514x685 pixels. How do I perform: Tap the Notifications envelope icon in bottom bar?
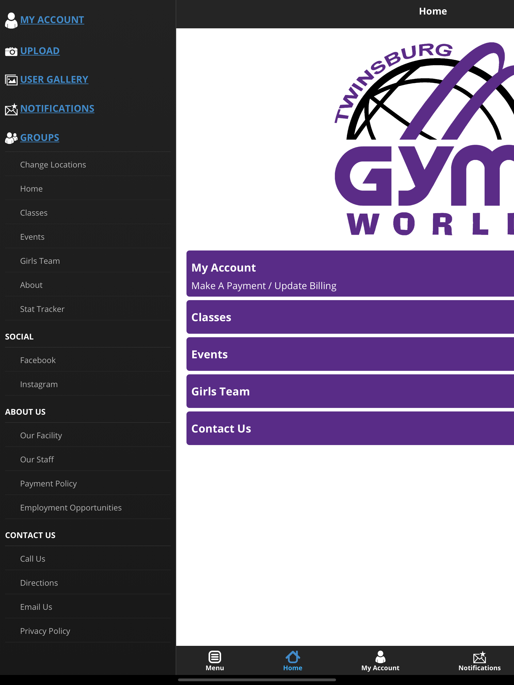click(479, 657)
